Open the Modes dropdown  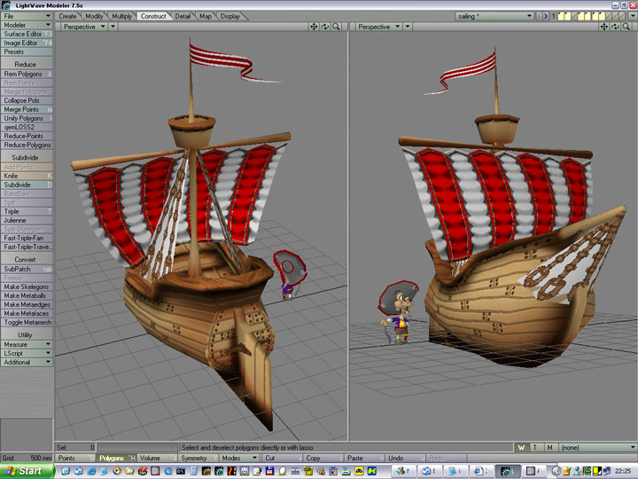click(x=239, y=459)
